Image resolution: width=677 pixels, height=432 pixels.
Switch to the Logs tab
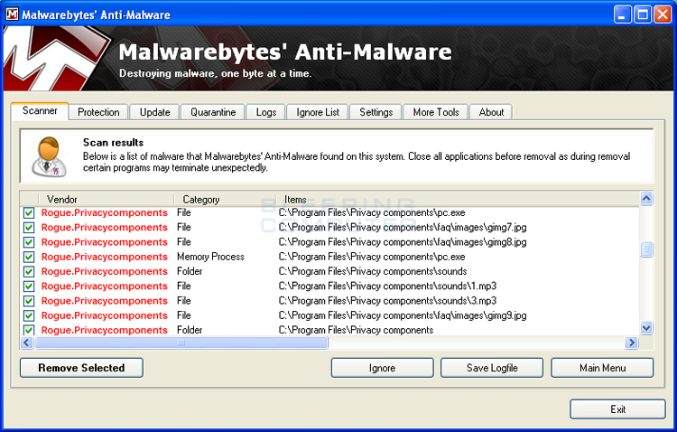tap(266, 112)
